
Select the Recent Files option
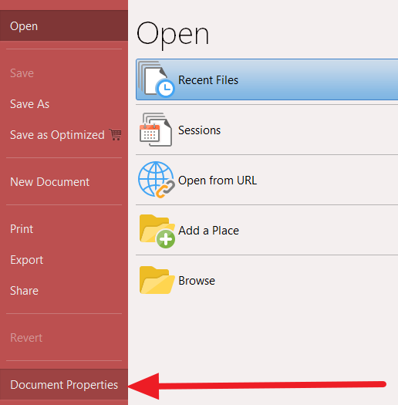click(x=267, y=79)
